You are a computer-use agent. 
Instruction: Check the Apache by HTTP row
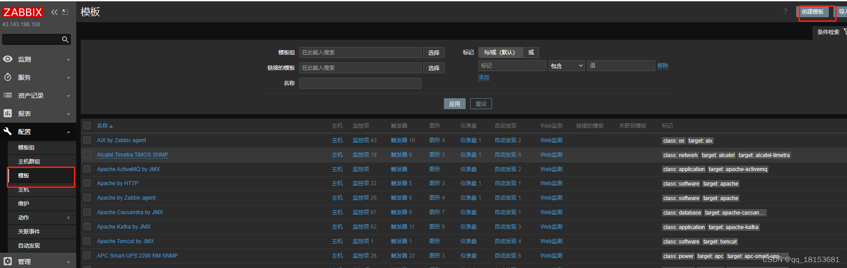click(x=87, y=183)
